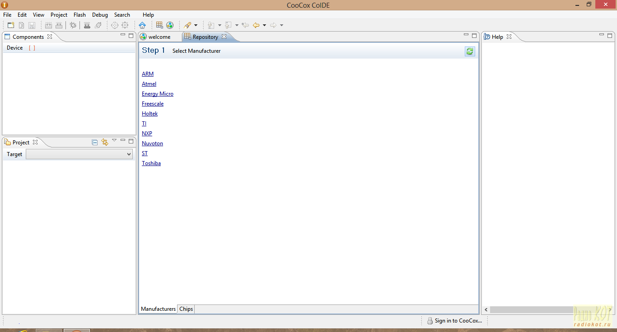This screenshot has height=332, width=617.
Task: Click the Start Debug bug icon
Action: [73, 25]
